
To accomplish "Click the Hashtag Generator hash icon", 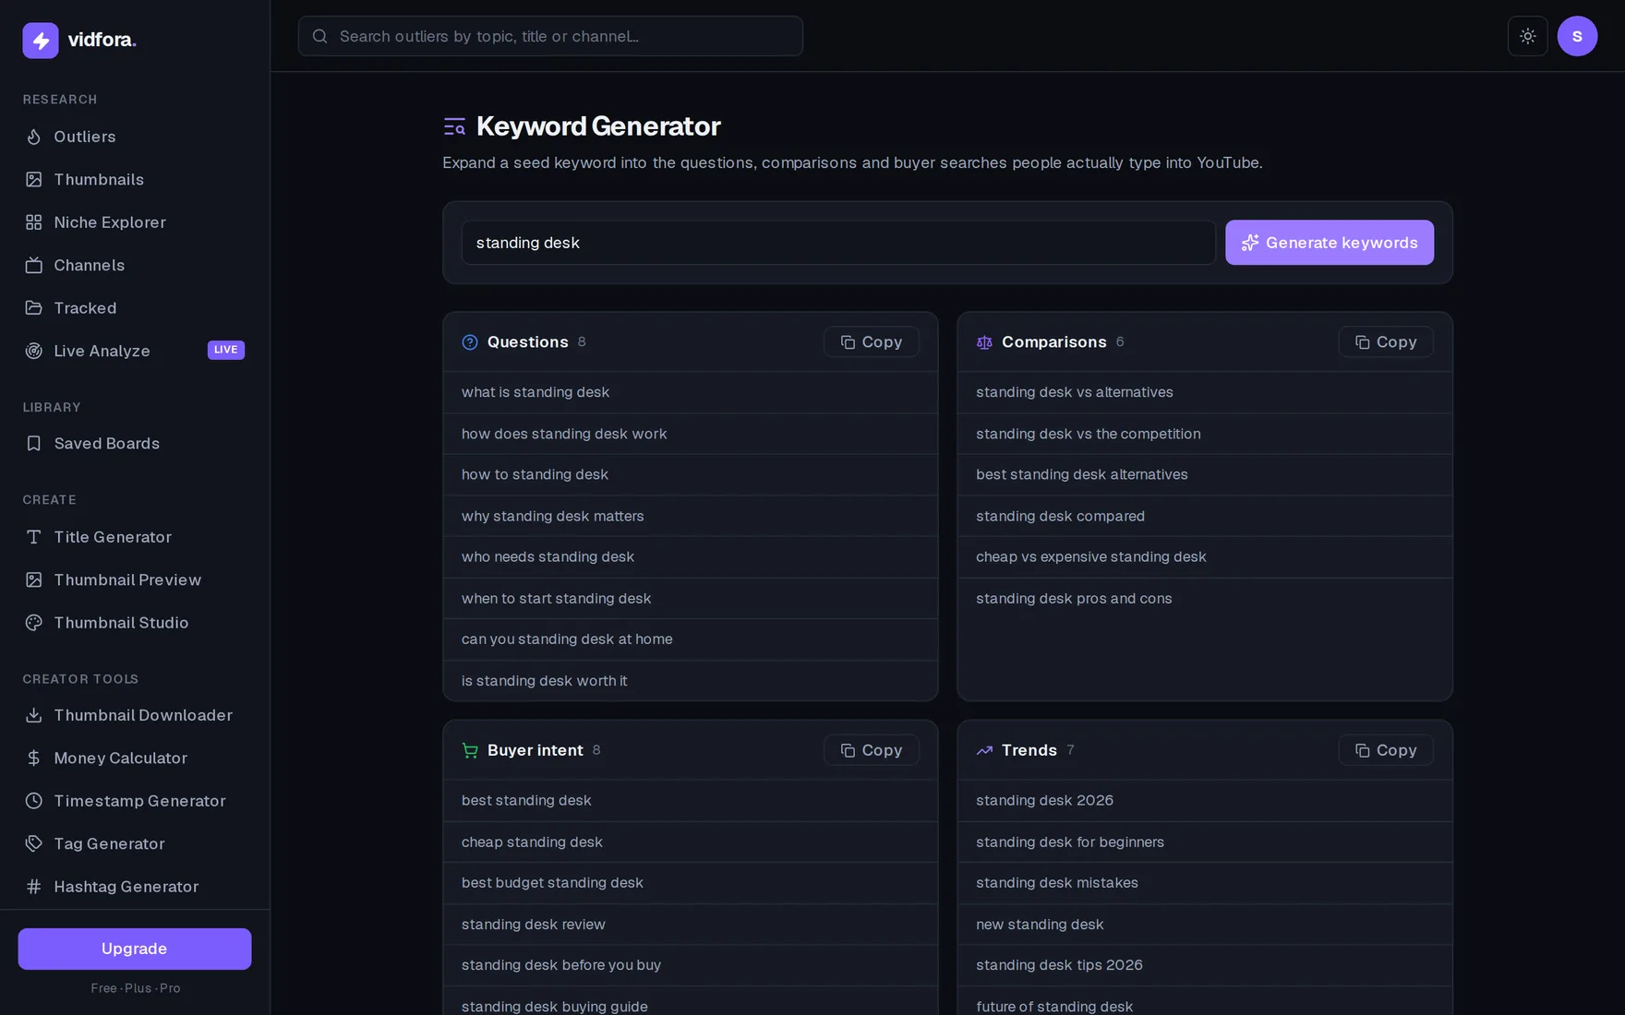I will [x=34, y=887].
